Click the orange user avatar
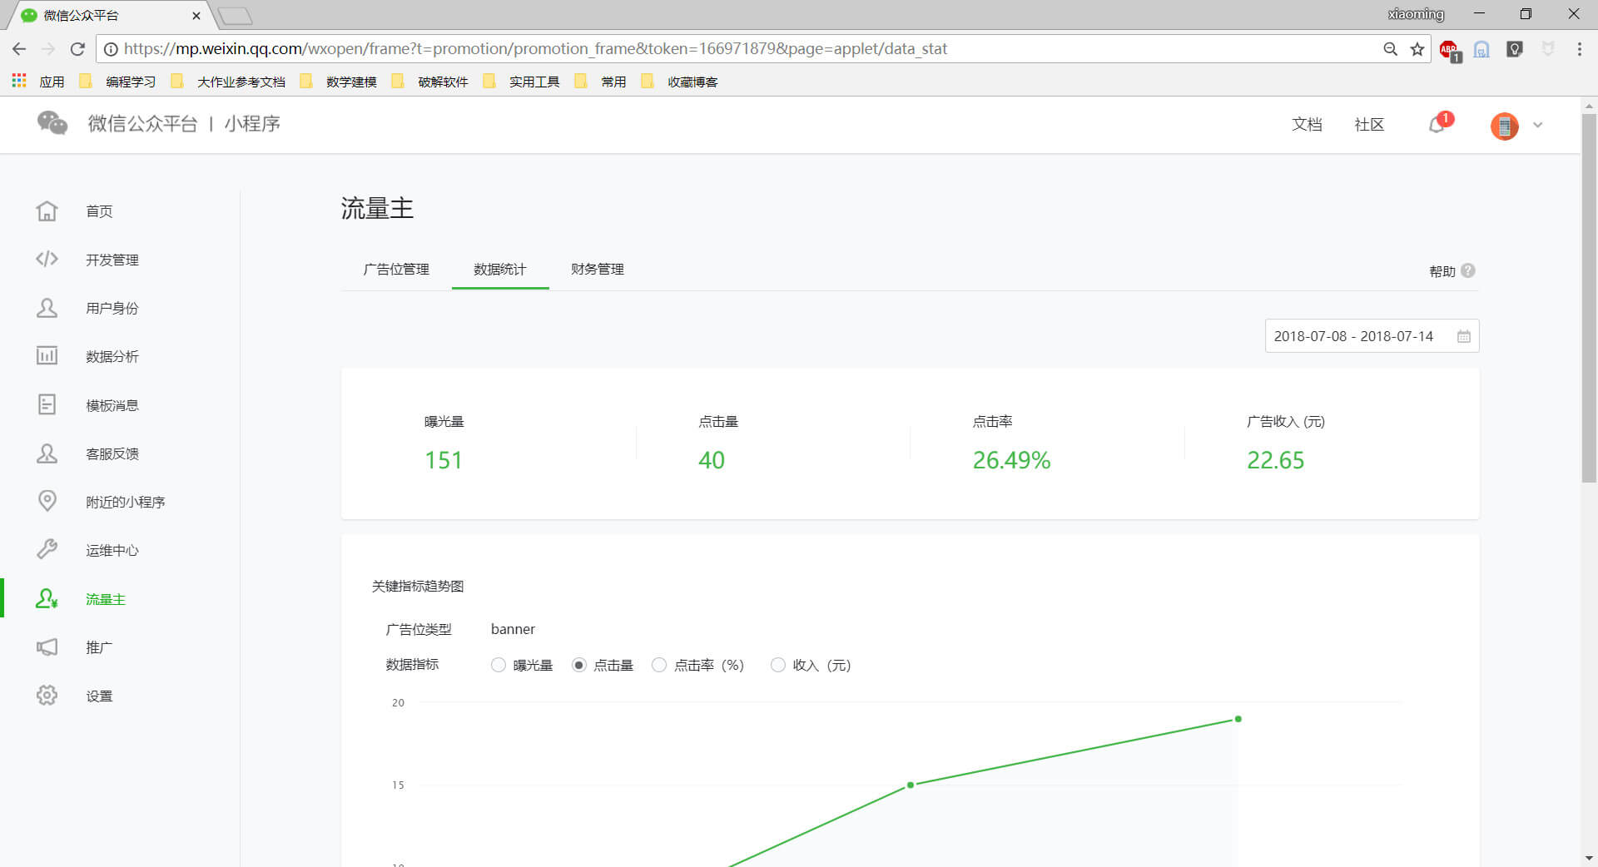This screenshot has width=1598, height=867. (x=1504, y=126)
